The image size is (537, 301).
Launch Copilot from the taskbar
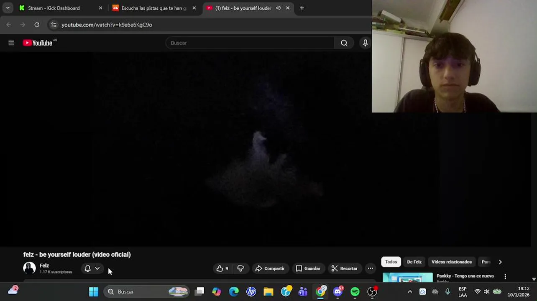click(216, 291)
